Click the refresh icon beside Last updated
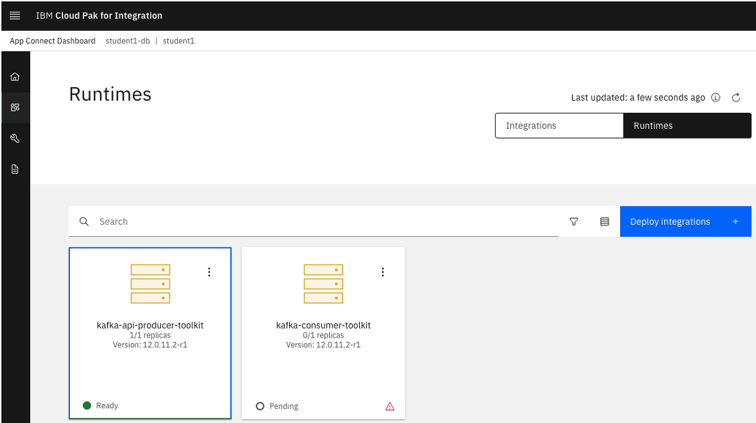 tap(736, 98)
